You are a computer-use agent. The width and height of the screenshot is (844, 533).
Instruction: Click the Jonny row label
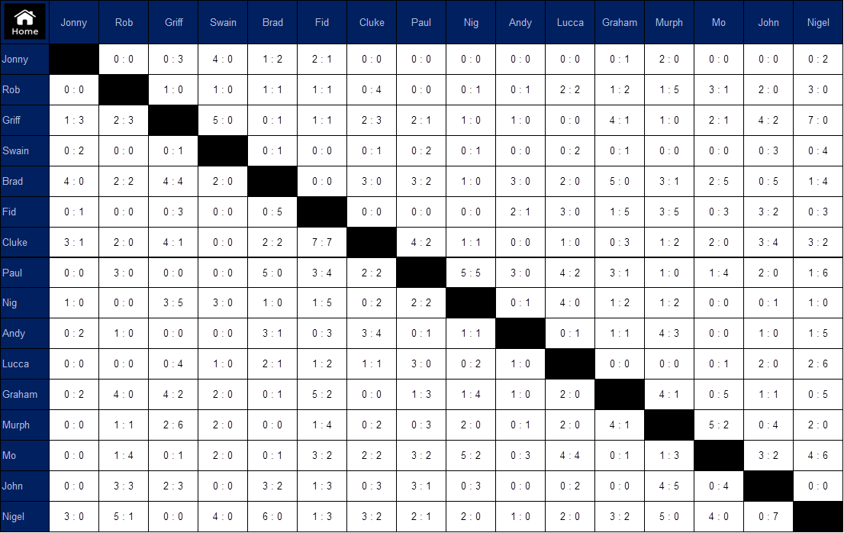click(x=24, y=60)
